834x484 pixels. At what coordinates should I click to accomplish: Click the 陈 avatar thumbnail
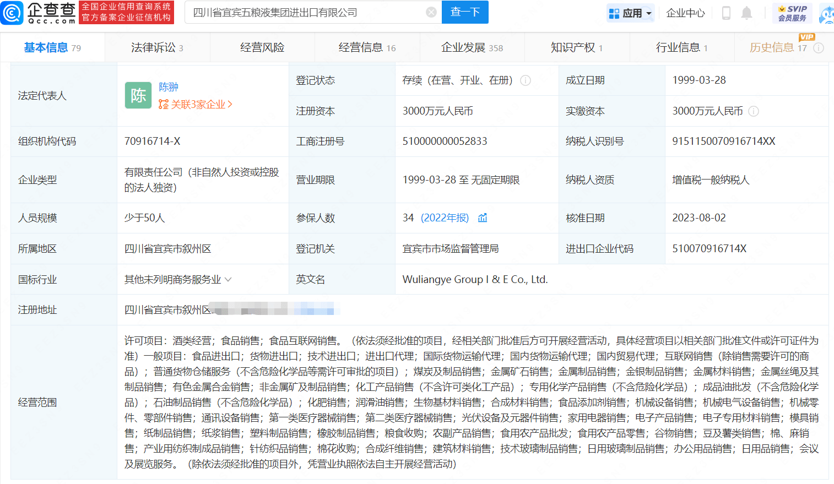click(x=138, y=95)
